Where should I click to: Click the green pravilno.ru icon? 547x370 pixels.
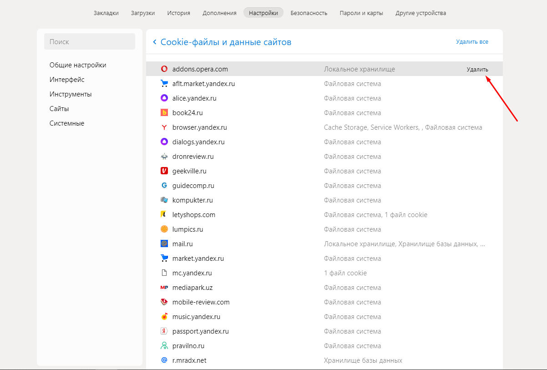[164, 346]
